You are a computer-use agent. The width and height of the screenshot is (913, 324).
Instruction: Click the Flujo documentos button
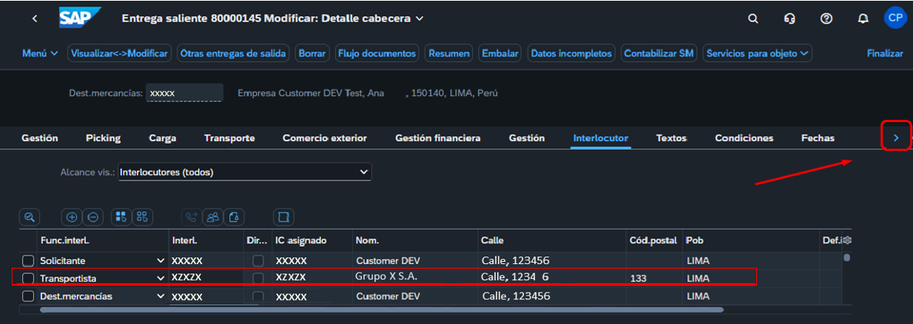(x=377, y=53)
